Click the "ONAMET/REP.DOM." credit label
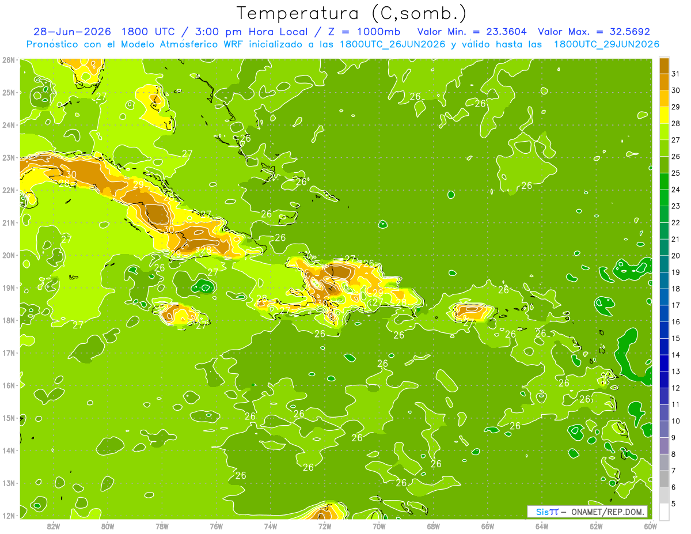Viewport: 691px width, 534px height. pos(608,512)
